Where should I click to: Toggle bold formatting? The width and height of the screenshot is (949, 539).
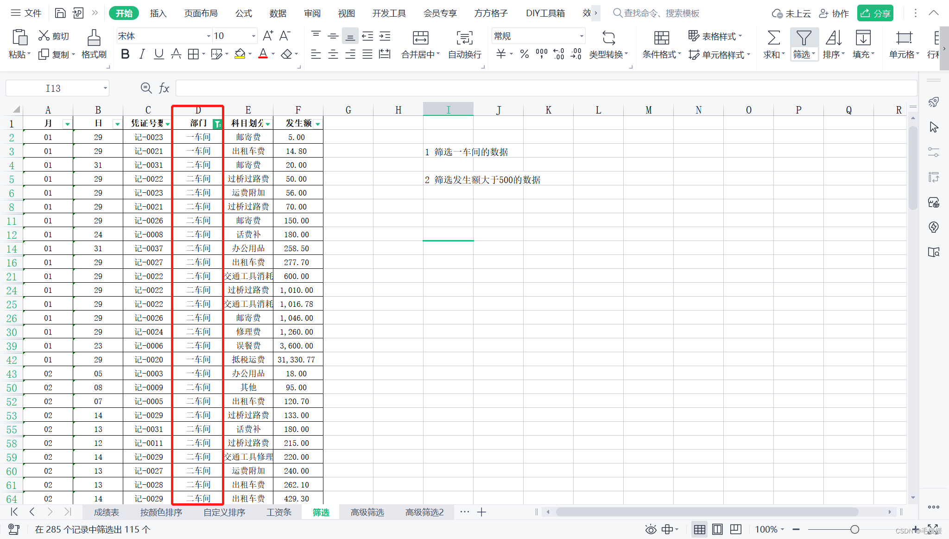(x=125, y=54)
